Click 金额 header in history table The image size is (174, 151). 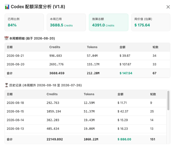pyautogui.click(x=120, y=94)
